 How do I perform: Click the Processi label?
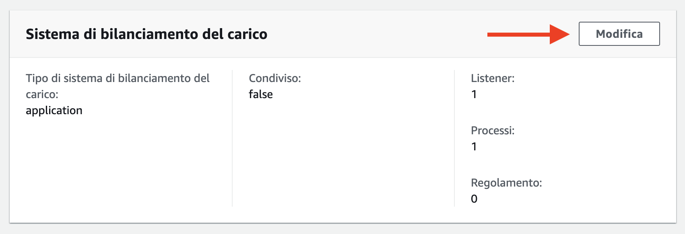[x=493, y=130]
